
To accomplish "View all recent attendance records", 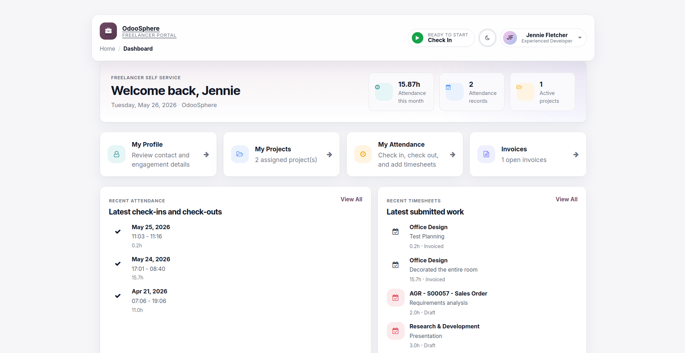I will click(x=351, y=200).
